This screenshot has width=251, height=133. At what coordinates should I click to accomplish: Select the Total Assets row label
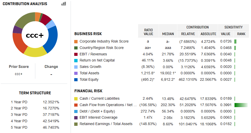tap(89, 73)
